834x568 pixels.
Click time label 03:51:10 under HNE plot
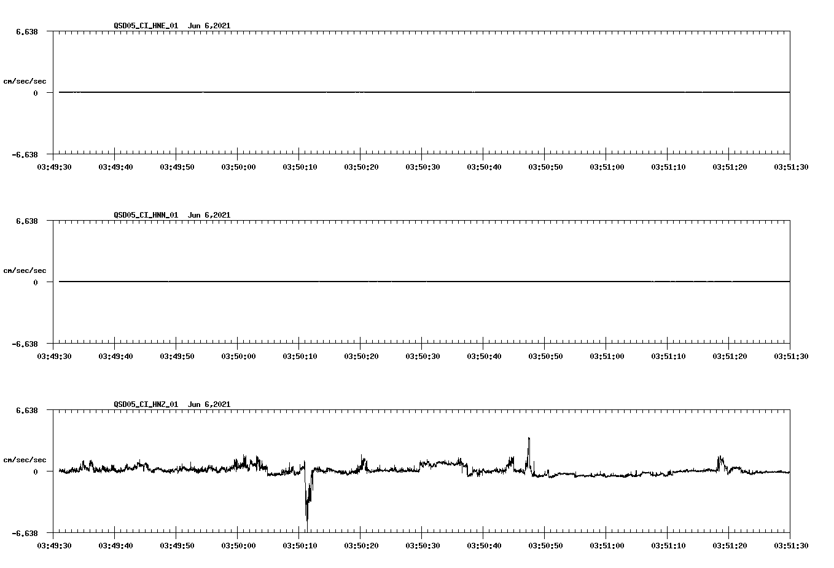coord(668,167)
